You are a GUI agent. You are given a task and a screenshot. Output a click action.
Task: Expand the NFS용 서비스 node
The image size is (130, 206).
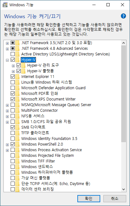point(7,116)
